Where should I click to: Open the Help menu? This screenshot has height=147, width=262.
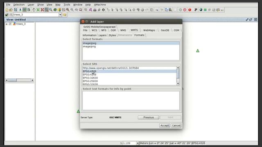click(88, 4)
